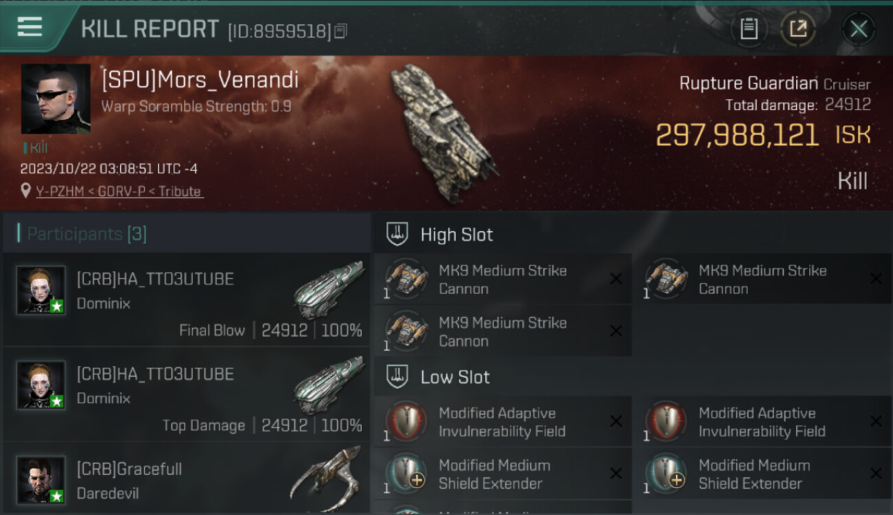Click right-column MK9 Medium Strike Cannon
893x515 pixels.
(x=763, y=279)
